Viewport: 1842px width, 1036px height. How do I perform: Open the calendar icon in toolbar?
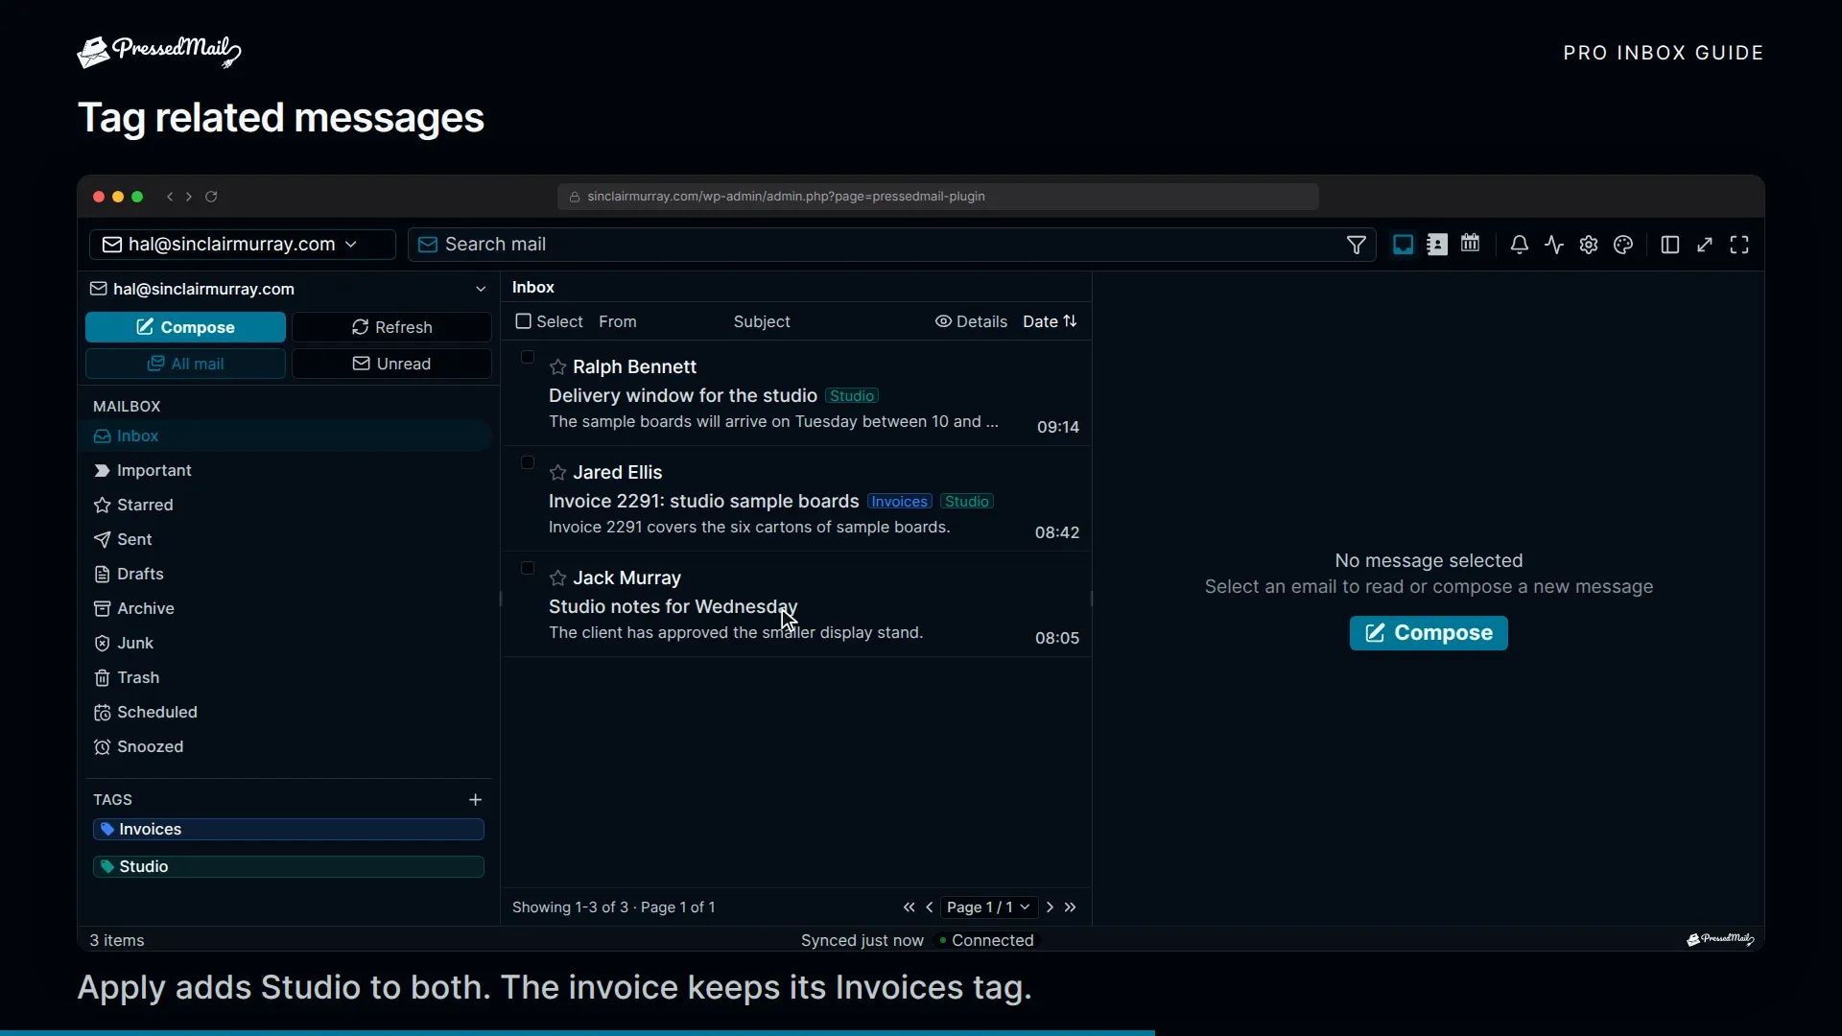point(1470,244)
